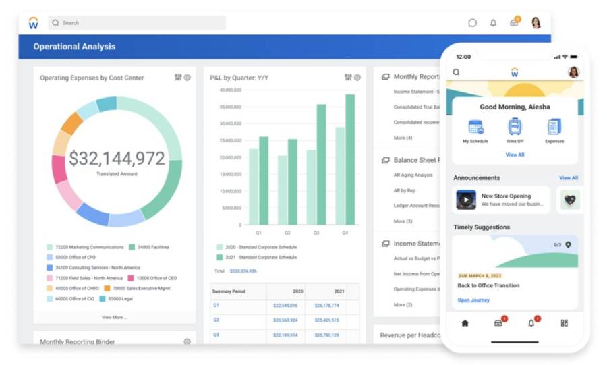Open the inbox icon with orange badge
607x365 pixels.
[515, 22]
